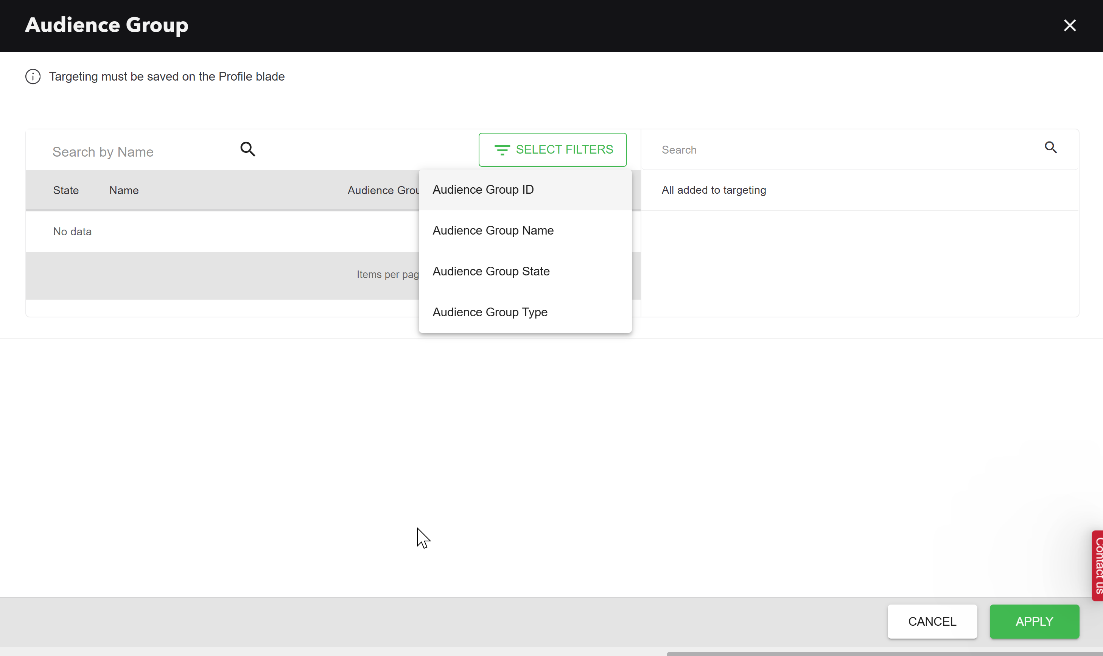This screenshot has width=1103, height=656.
Task: Open the red Contact us side tab
Action: 1098,565
